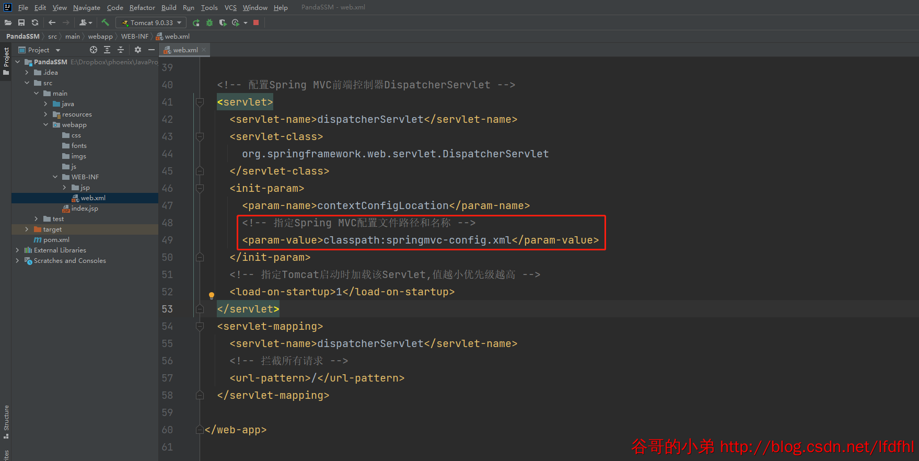Stop the server with red square icon
Screen dimensions: 919x461
[256, 22]
